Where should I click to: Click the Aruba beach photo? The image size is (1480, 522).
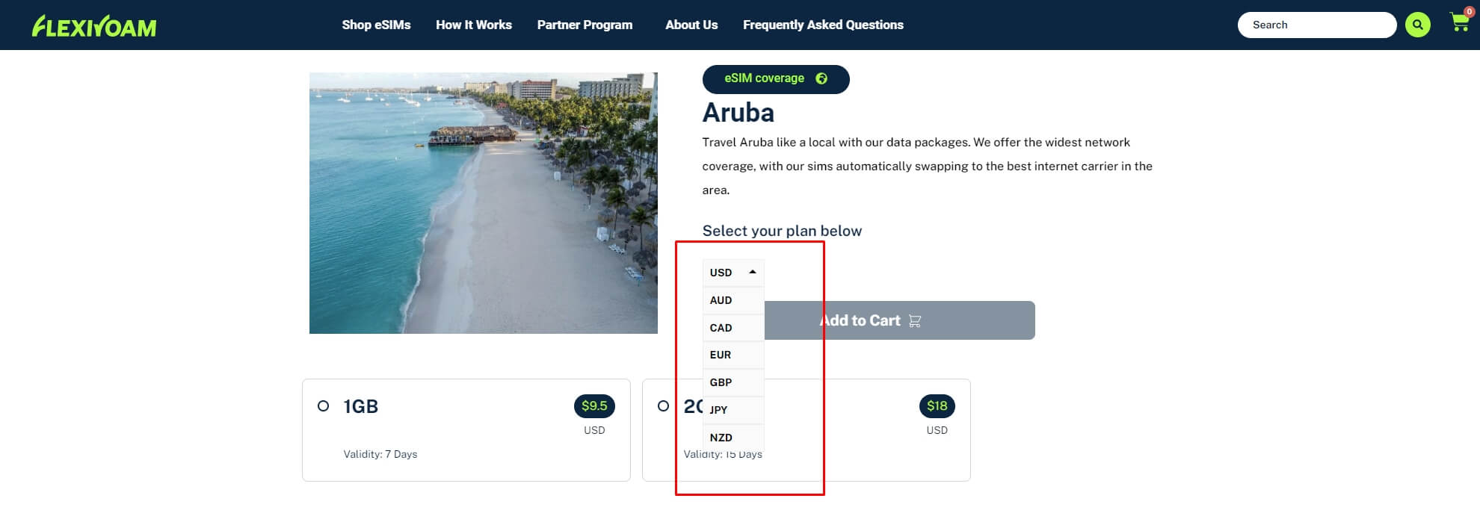484,203
